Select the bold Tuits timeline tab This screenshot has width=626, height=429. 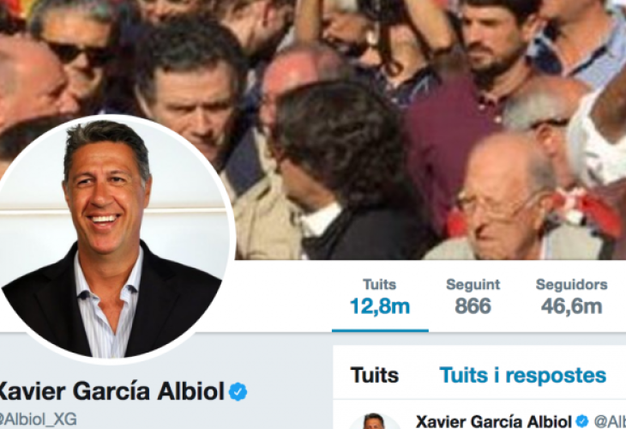[x=375, y=375]
